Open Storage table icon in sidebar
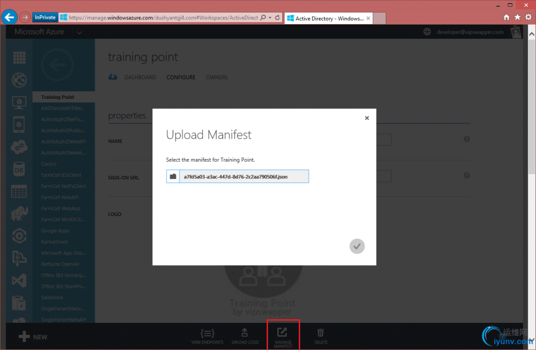Viewport: 536px width, 350px height. pos(19,191)
